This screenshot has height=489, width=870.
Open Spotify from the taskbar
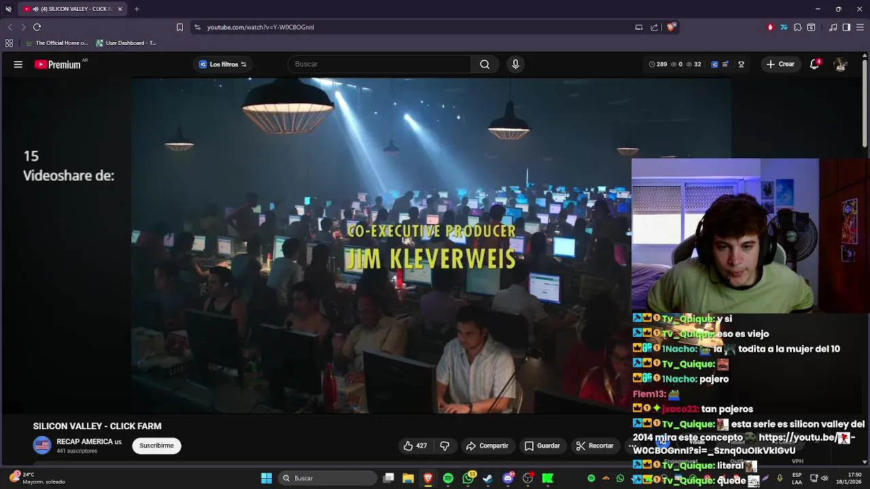[448, 478]
